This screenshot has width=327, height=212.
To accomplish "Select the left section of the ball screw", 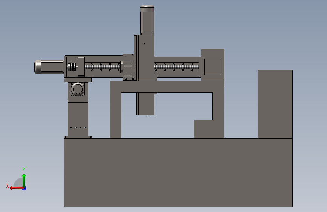I will click(103, 67).
